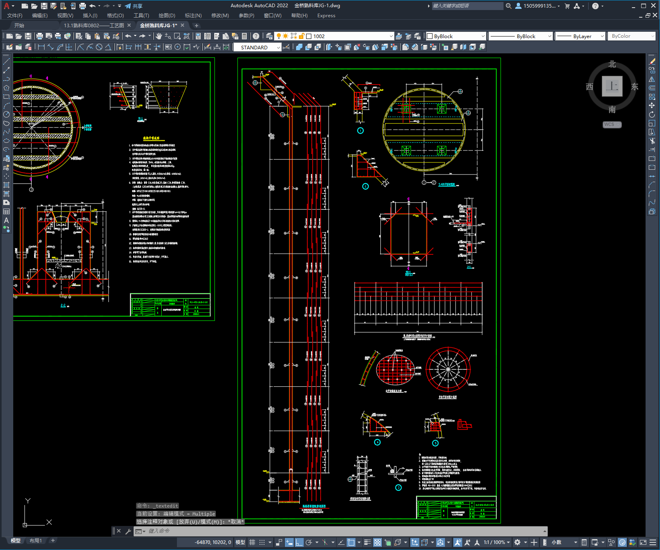
Task: Toggle snap mode in status bar
Action: click(262, 542)
